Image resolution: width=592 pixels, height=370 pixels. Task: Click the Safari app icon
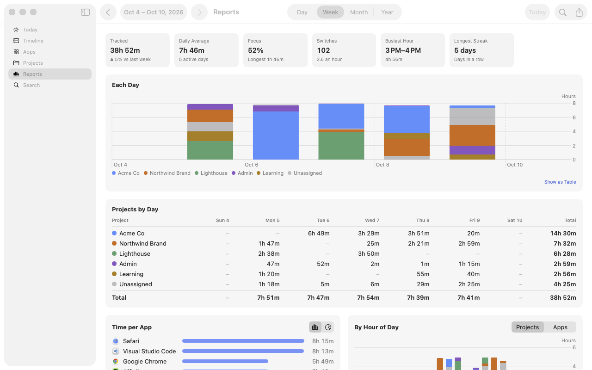click(x=116, y=341)
